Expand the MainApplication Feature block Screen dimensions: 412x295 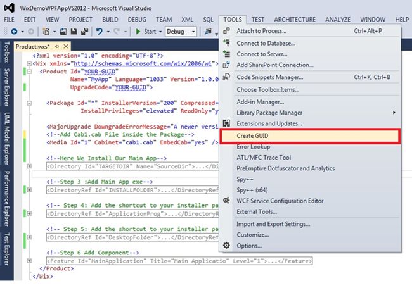click(29, 261)
